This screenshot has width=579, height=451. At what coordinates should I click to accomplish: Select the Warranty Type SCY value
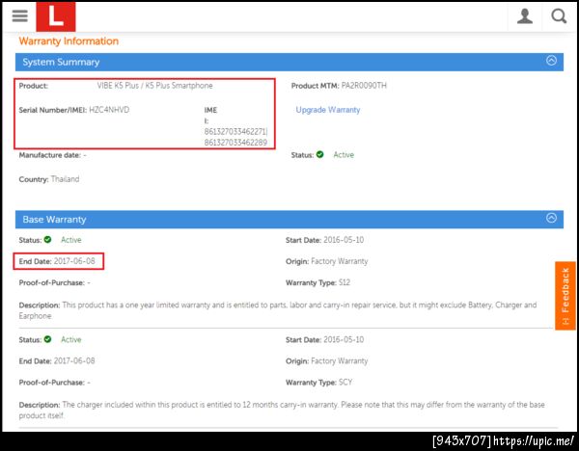click(x=345, y=383)
